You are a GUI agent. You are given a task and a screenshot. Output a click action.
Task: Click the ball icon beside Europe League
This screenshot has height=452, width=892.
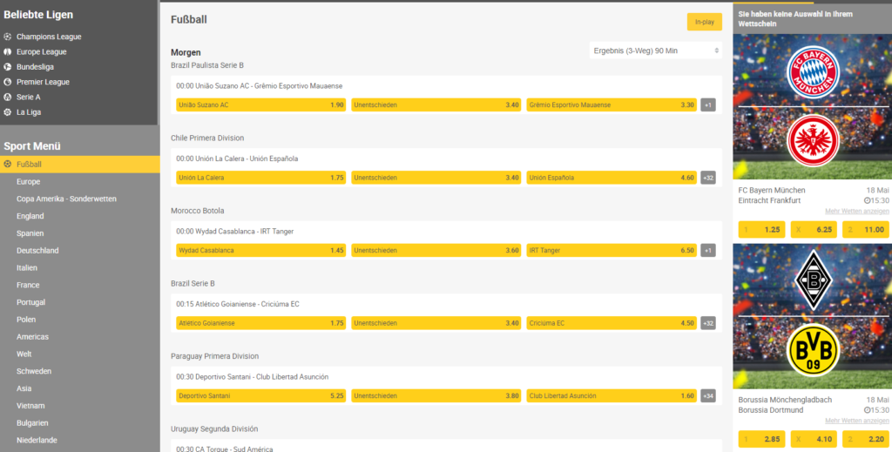pos(7,51)
